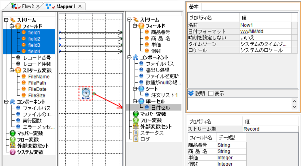301x167 pixels.
Task: Click the ステータス clipboard icon
Action: point(136,133)
